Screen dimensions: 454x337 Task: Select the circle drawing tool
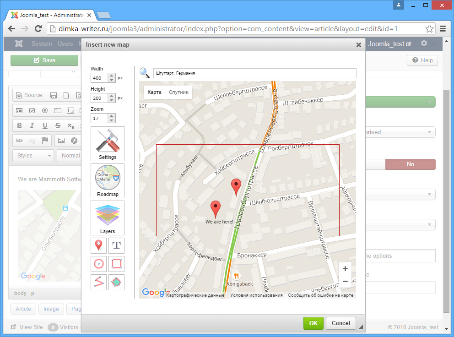click(99, 264)
